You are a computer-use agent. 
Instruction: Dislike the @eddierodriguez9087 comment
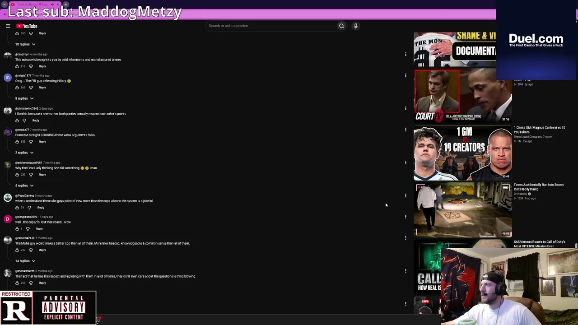[x=31, y=175]
